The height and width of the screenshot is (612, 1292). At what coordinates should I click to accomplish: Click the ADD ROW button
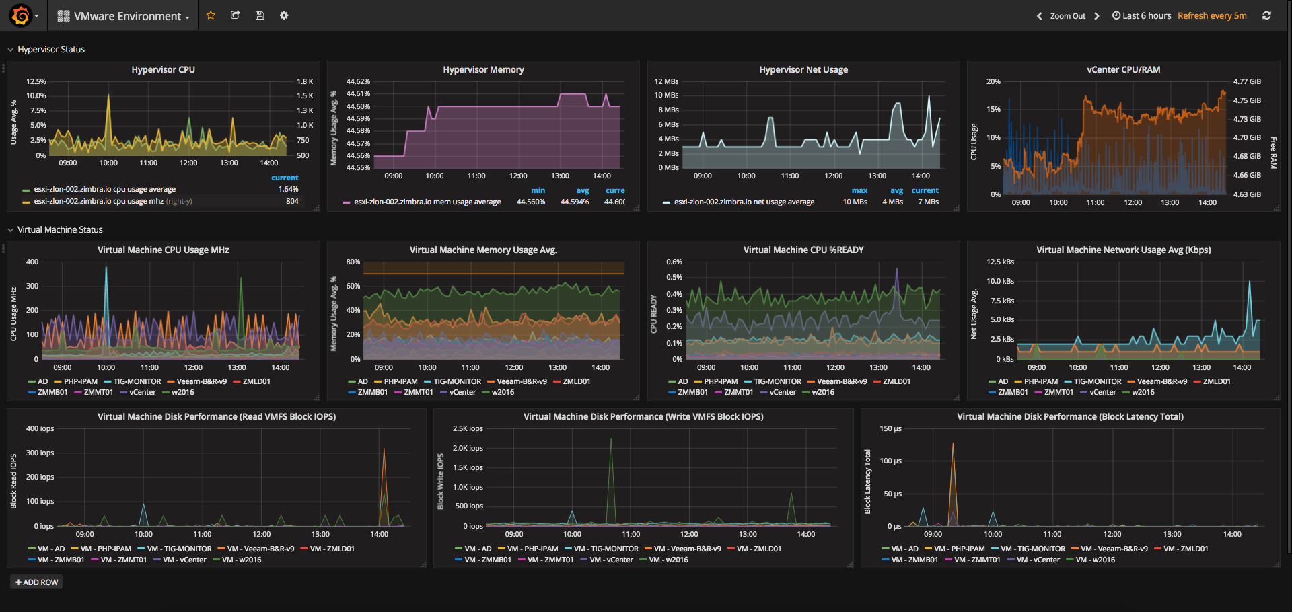36,582
